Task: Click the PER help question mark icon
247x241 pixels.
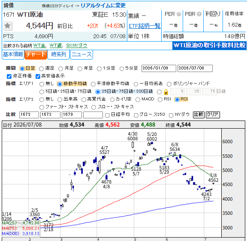Action: pyautogui.click(x=179, y=14)
